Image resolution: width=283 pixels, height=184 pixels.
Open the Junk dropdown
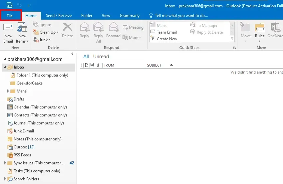pyautogui.click(x=42, y=40)
